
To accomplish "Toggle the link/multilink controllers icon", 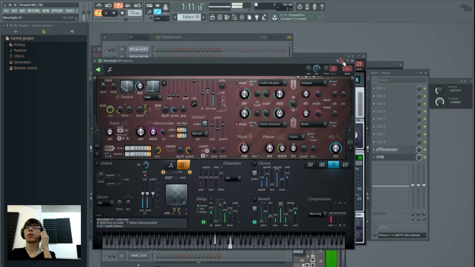I will [157, 12].
